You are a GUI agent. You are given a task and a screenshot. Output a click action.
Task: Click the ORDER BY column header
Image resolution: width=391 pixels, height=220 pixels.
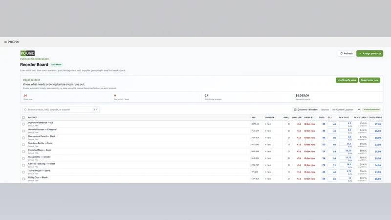[309, 117]
